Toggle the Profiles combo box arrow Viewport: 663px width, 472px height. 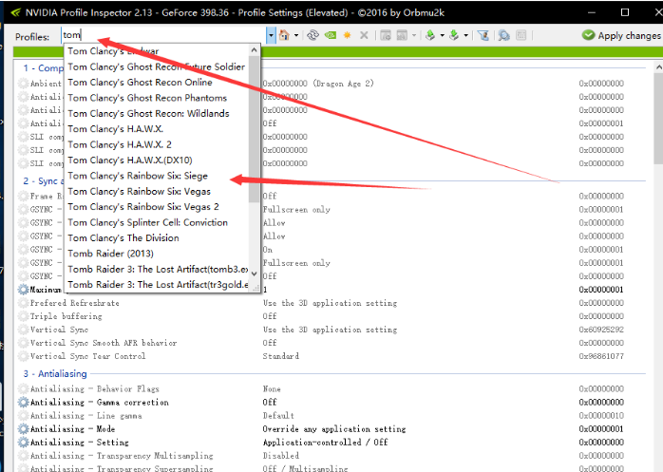[271, 35]
